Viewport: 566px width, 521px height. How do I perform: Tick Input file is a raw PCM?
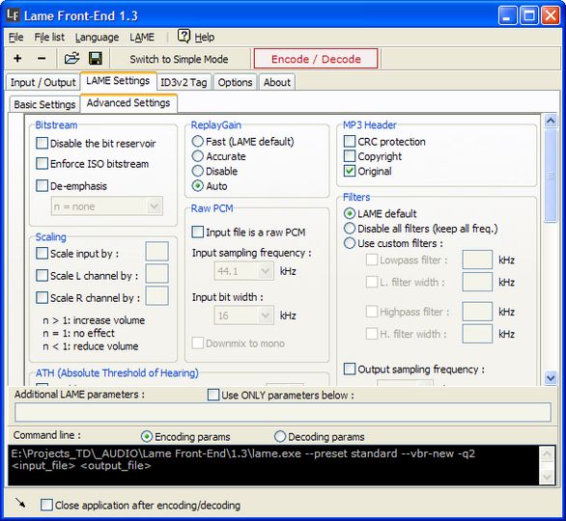point(197,232)
